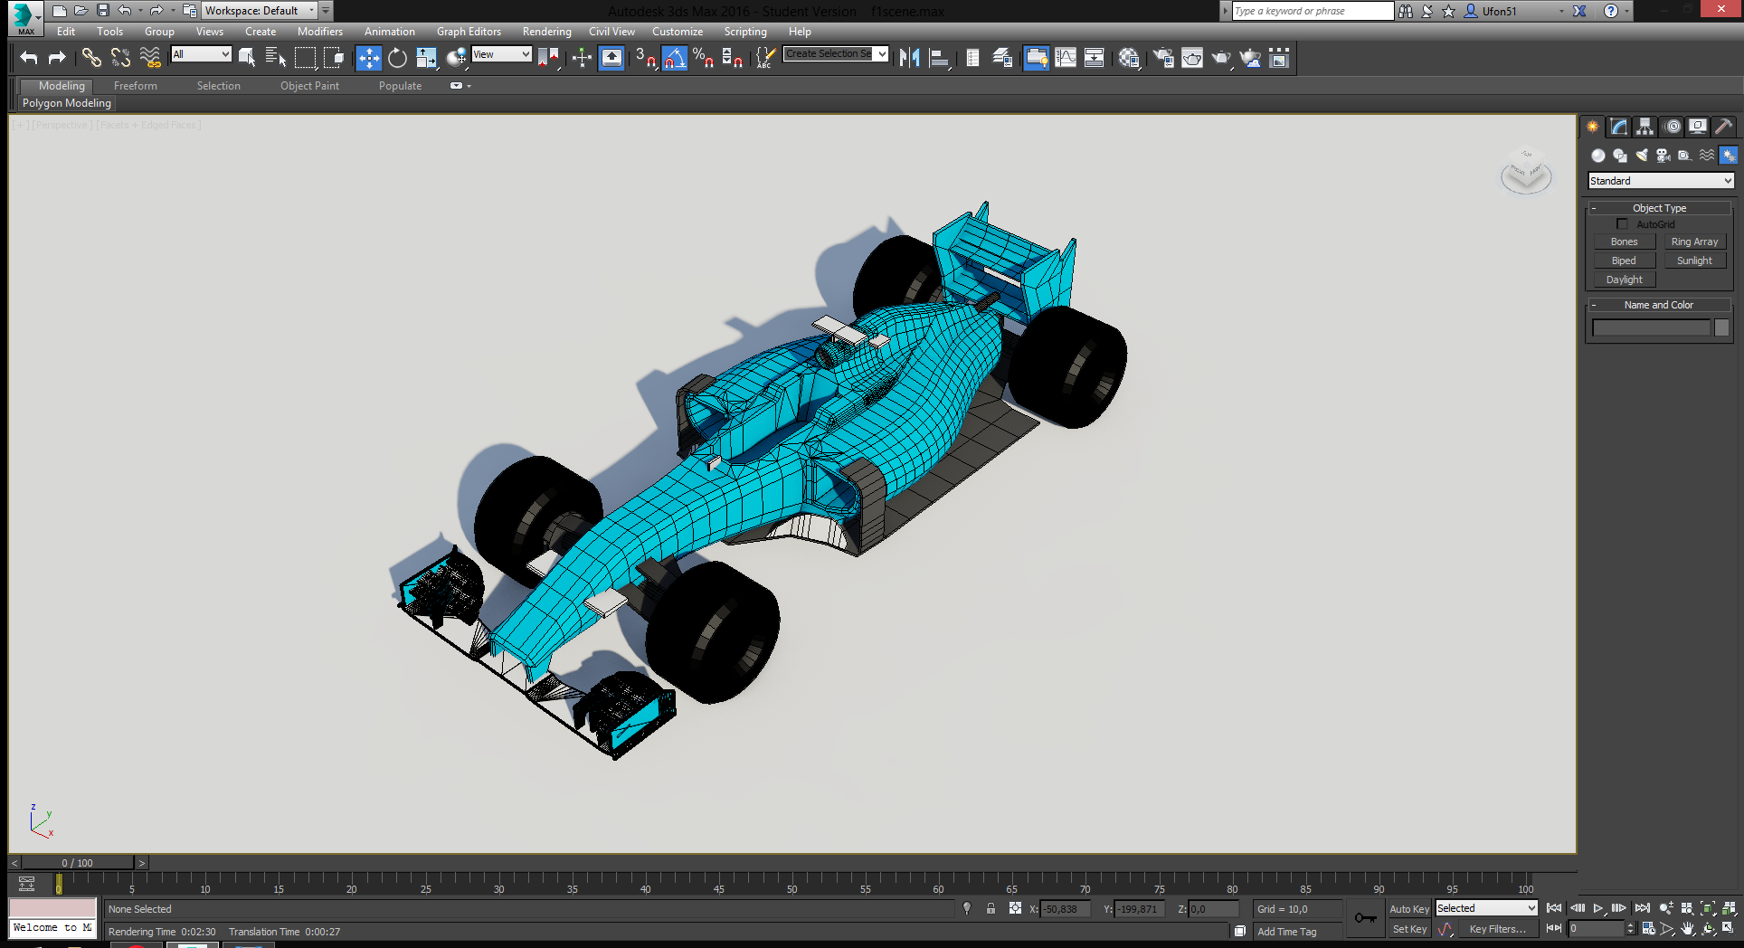Switch to the Freeform ribbon tab
1744x948 pixels.
[x=136, y=86]
